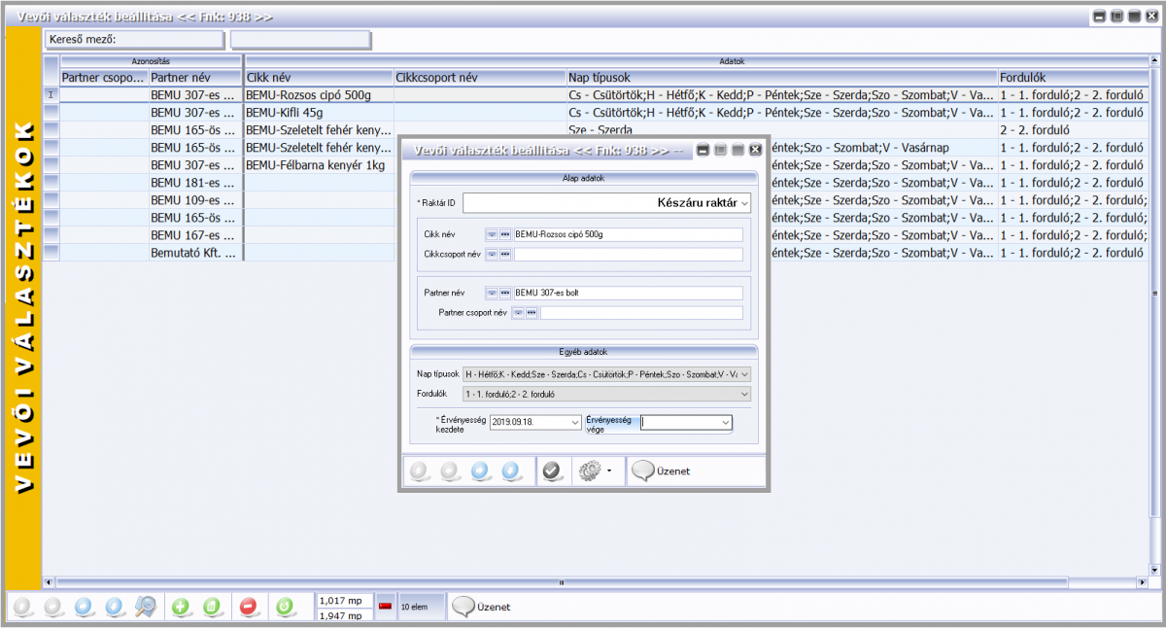
Task: Expand the Nap típusok dropdown
Action: pos(744,373)
